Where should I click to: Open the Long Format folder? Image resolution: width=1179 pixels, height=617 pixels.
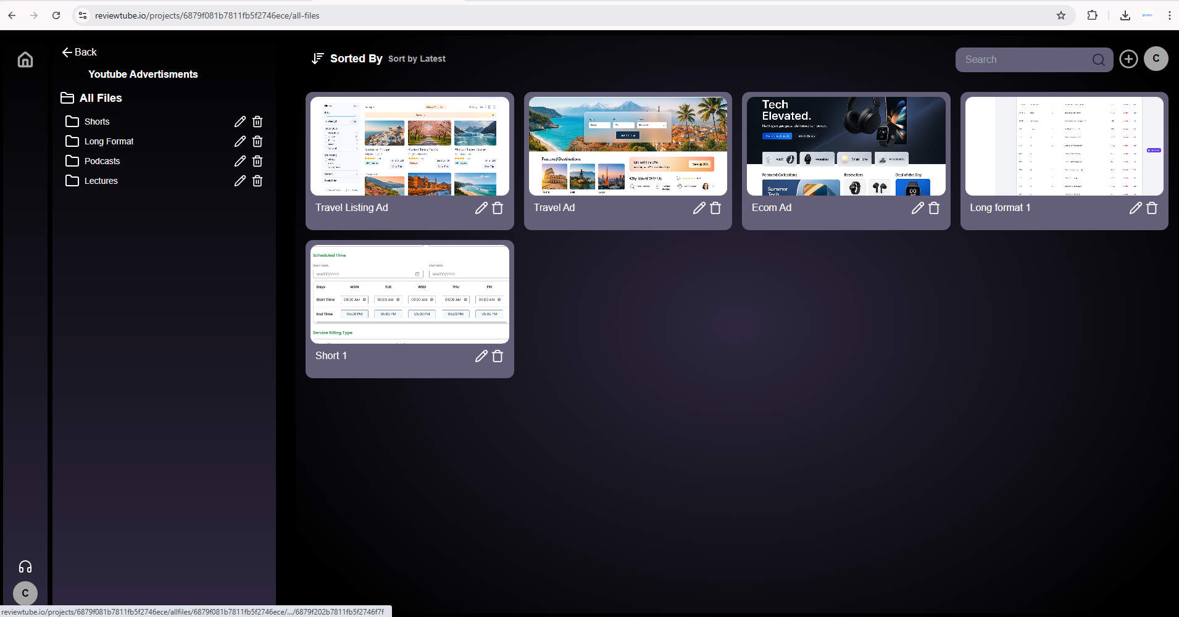(x=109, y=141)
